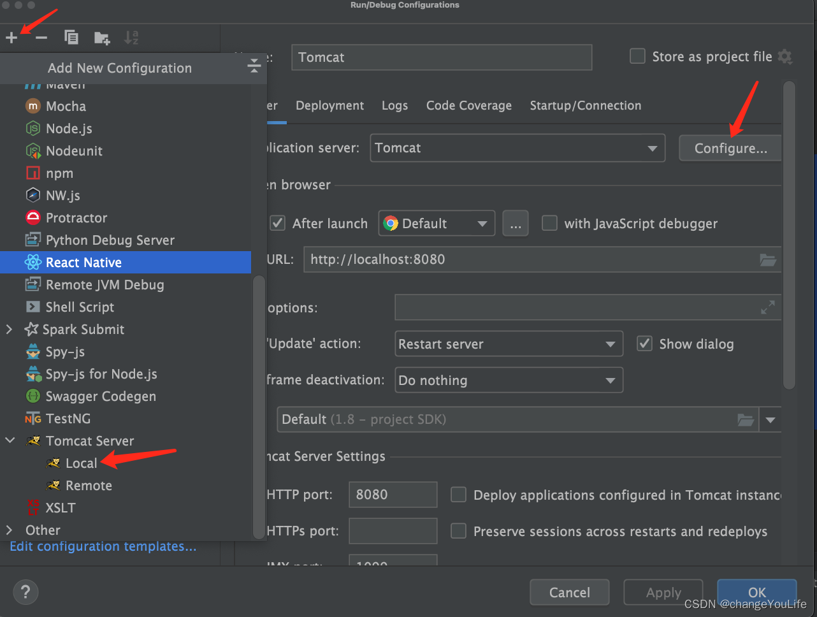Select Remote under Tomcat Server
The width and height of the screenshot is (817, 617).
pyautogui.click(x=89, y=486)
